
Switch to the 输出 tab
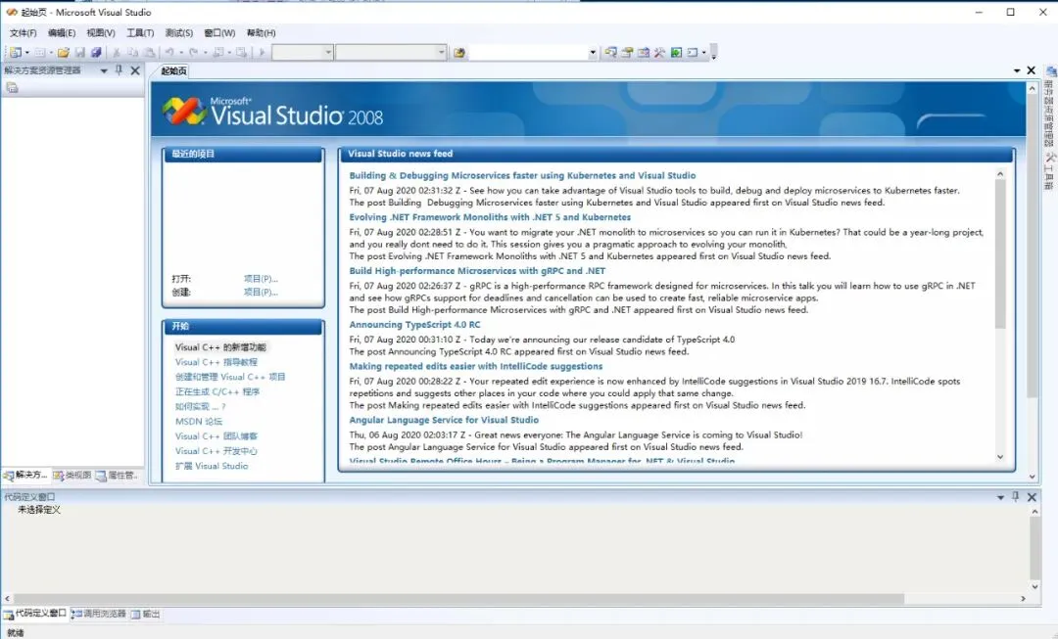point(146,615)
